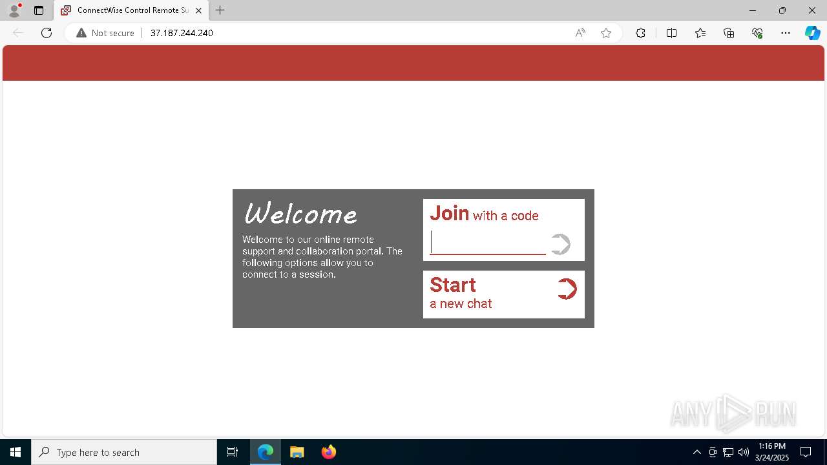
Task: Open the tray device safety icon
Action: 713,452
